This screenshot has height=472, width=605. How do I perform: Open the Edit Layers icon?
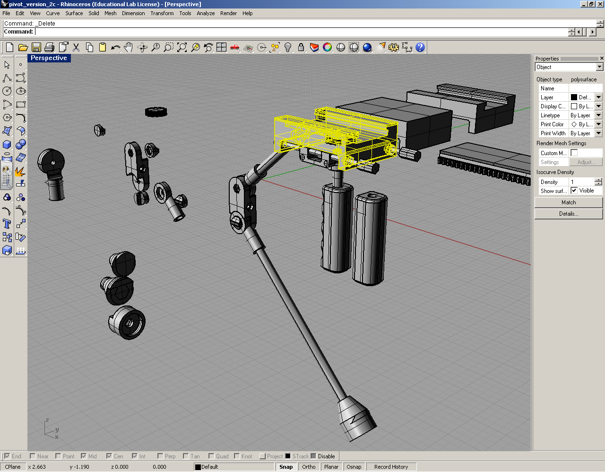(x=314, y=47)
